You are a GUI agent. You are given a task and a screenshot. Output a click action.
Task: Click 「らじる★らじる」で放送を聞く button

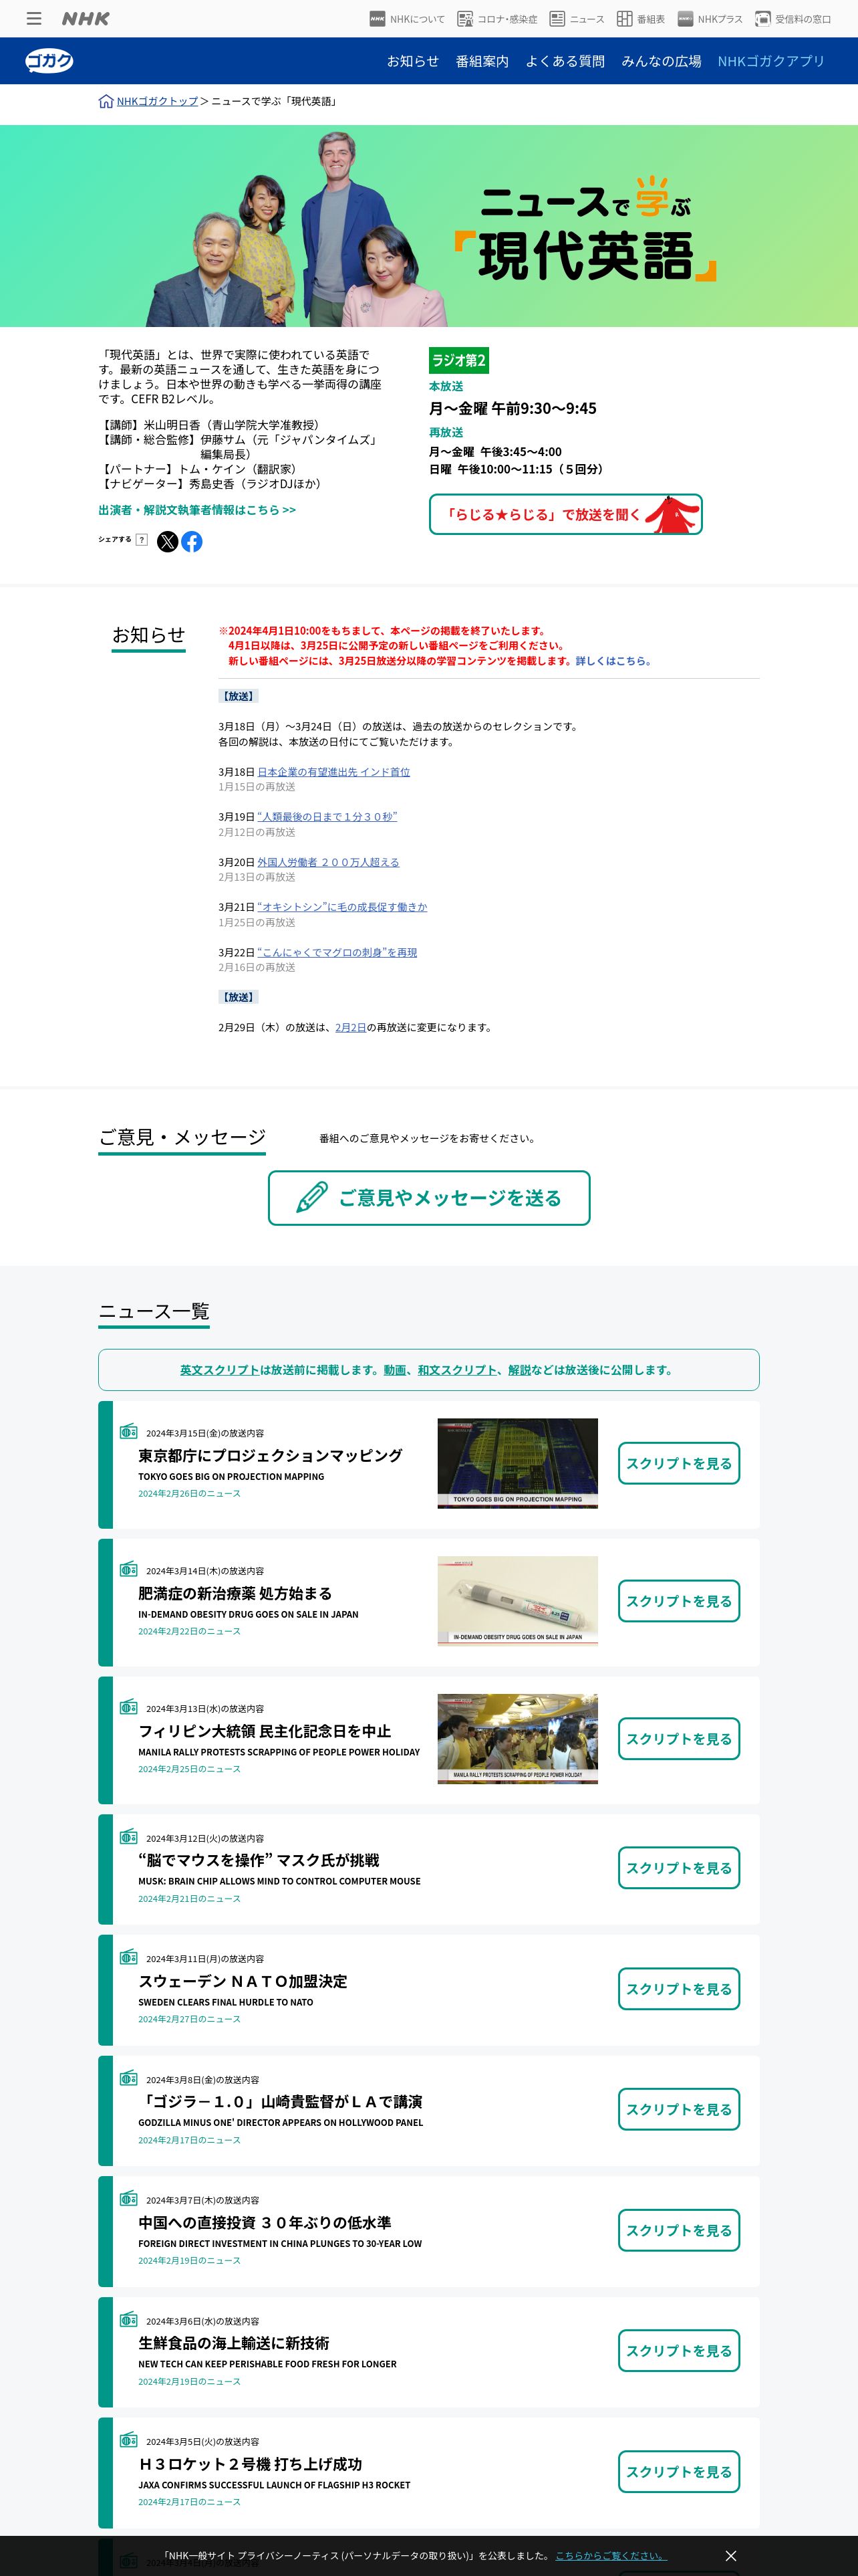tap(565, 515)
